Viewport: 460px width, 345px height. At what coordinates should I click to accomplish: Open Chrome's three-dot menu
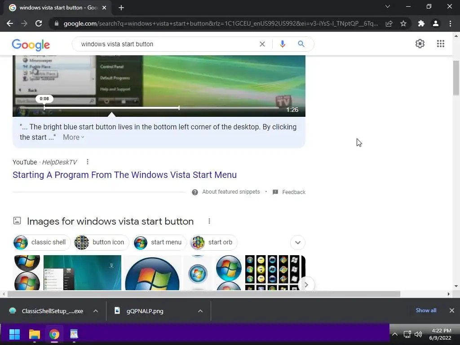click(x=450, y=23)
